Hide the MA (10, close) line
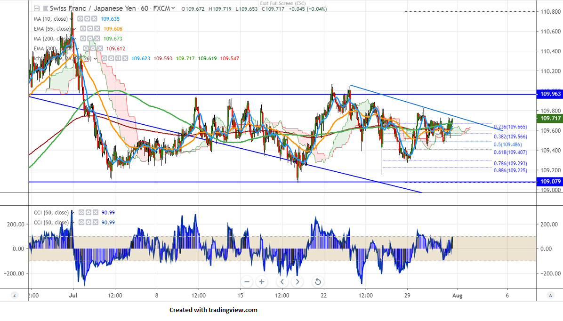 click(x=80, y=19)
